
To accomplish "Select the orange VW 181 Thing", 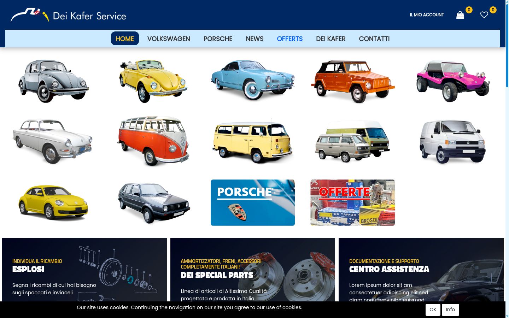I will coord(353,81).
